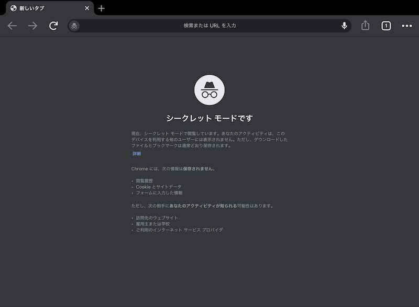
Task: Open the share sheet icon
Action: [365, 25]
